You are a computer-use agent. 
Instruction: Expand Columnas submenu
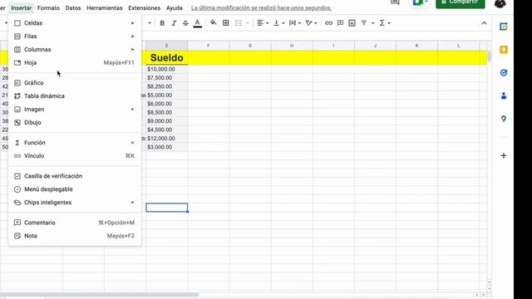tap(75, 50)
